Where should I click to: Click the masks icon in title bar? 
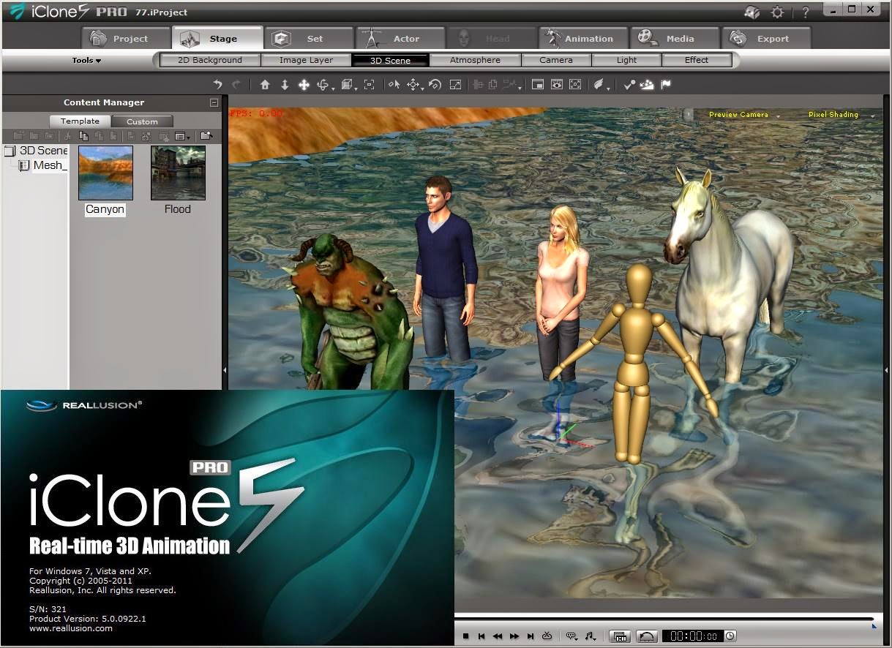[752, 12]
